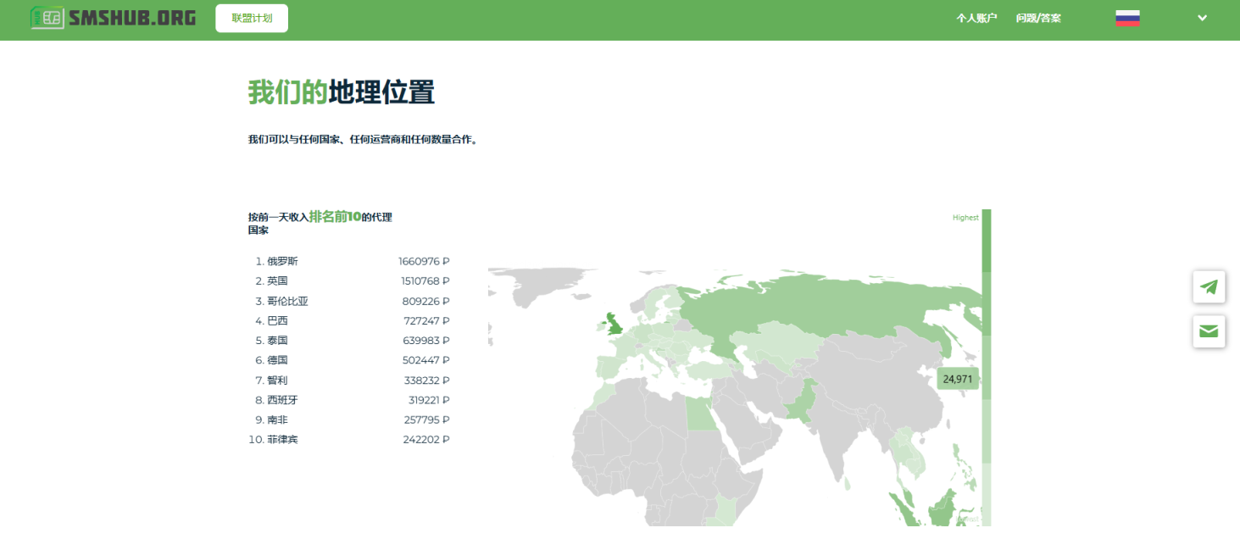The height and width of the screenshot is (550, 1240).
Task: Open the 问题/答案 page
Action: click(1038, 19)
